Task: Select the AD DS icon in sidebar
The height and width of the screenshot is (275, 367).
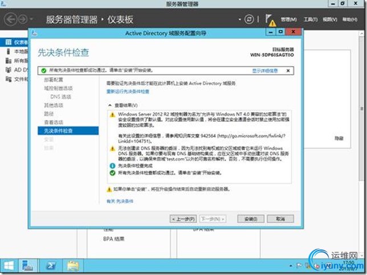Action: [9, 69]
